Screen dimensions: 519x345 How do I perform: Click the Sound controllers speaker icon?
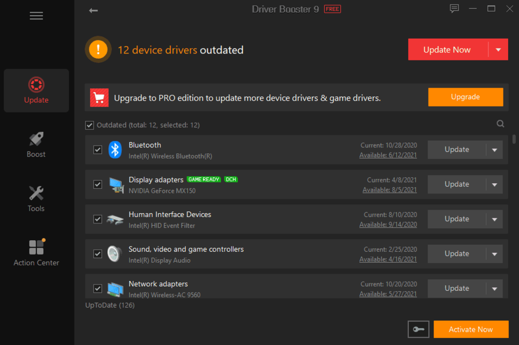(x=115, y=254)
